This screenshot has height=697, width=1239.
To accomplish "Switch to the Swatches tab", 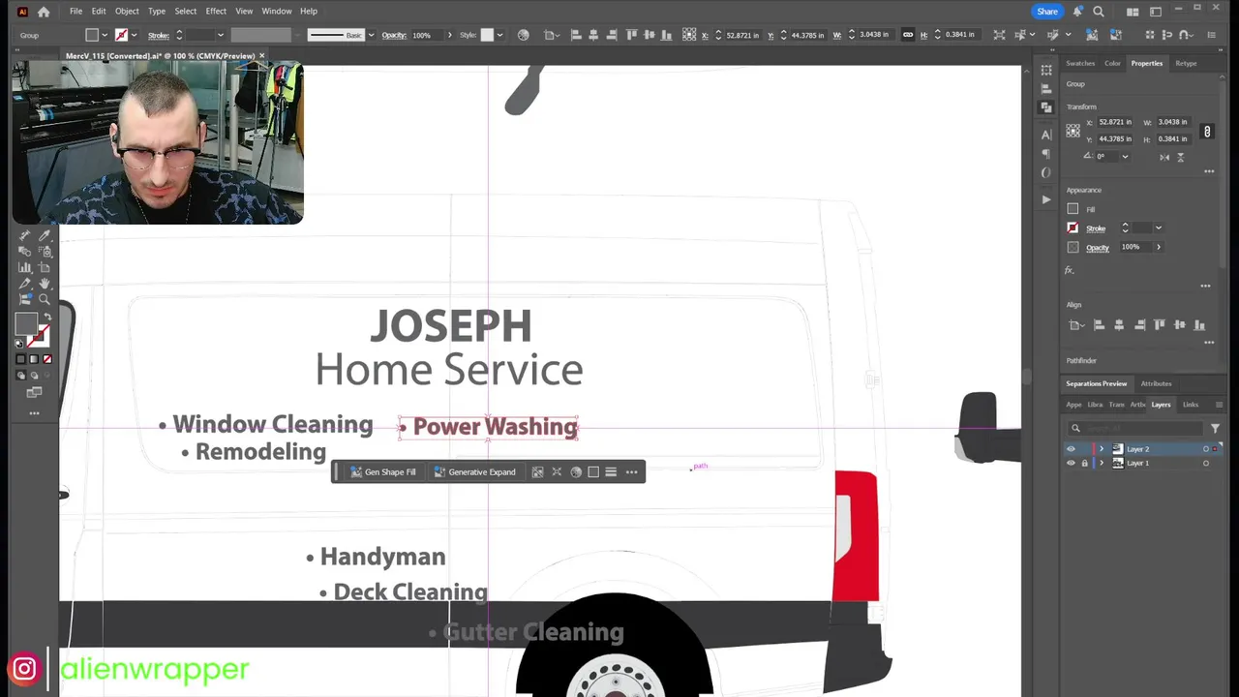I will tap(1080, 64).
